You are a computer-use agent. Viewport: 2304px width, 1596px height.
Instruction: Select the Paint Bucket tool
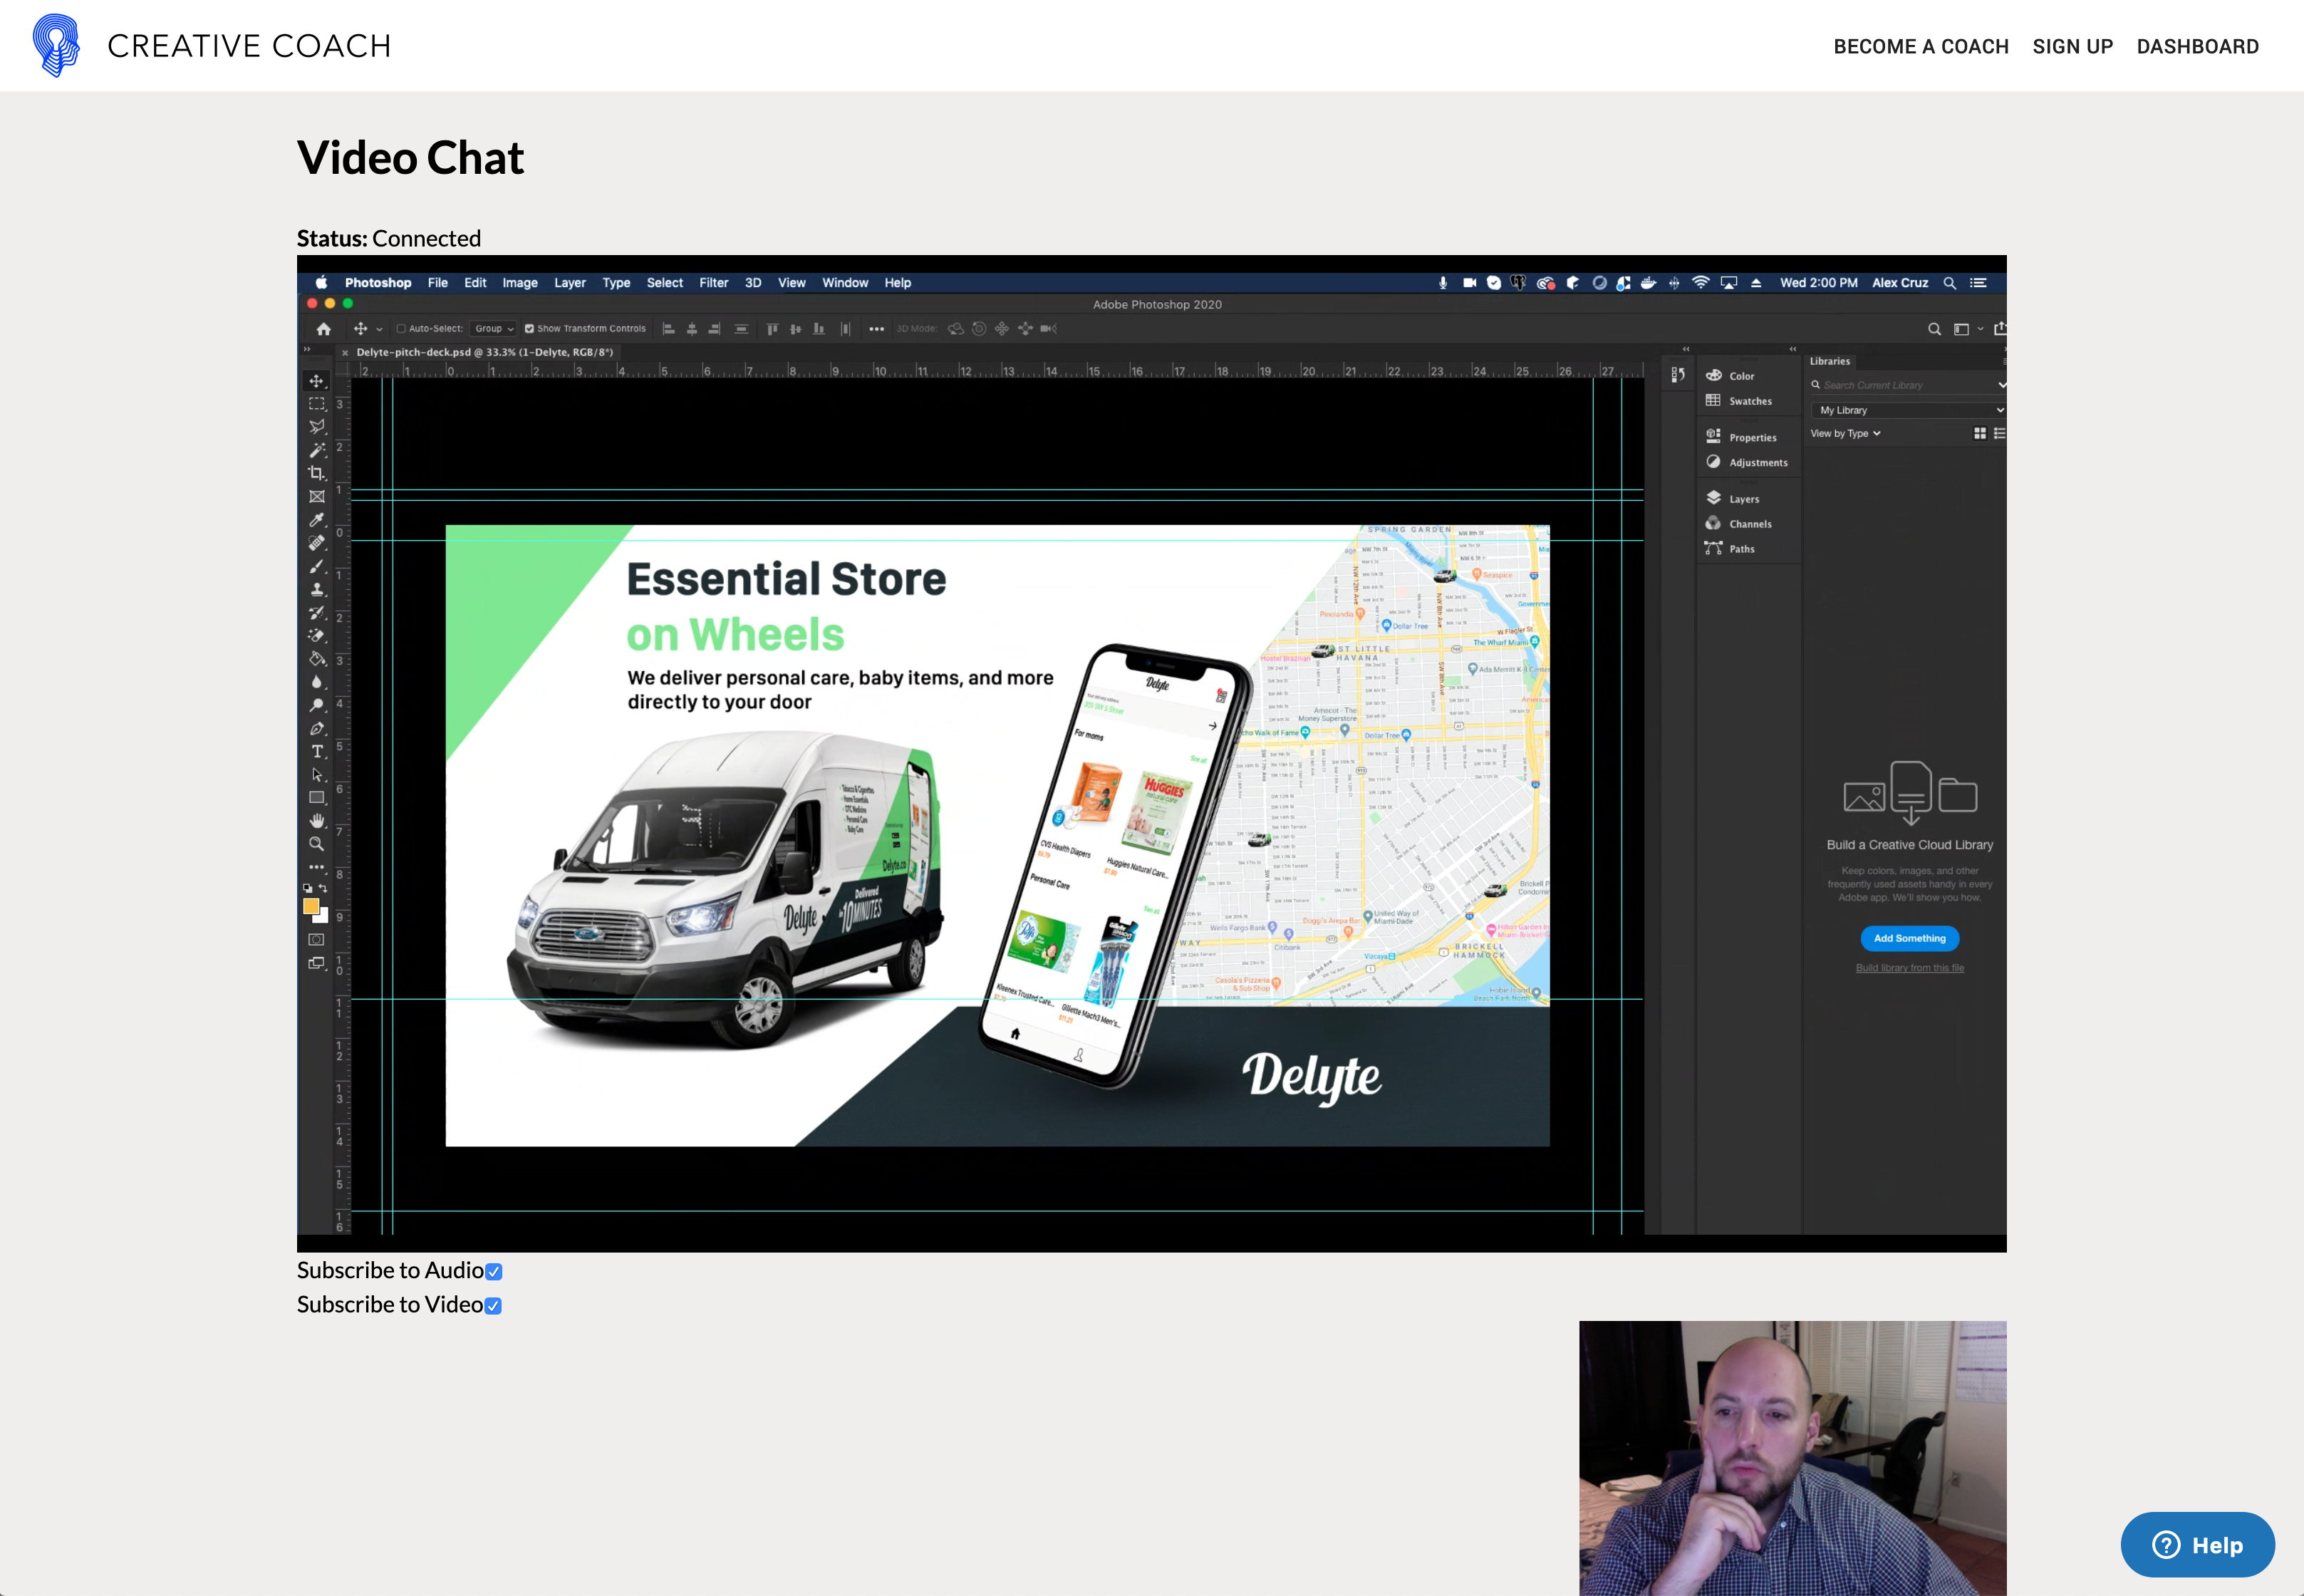(x=316, y=659)
